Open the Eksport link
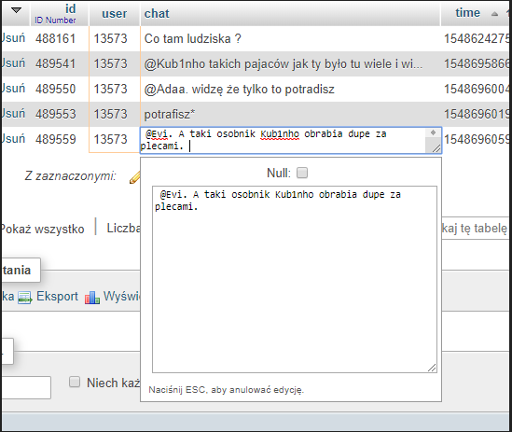 pyautogui.click(x=57, y=296)
